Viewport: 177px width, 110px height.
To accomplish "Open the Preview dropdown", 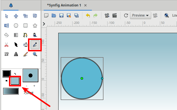I will coord(141,15).
